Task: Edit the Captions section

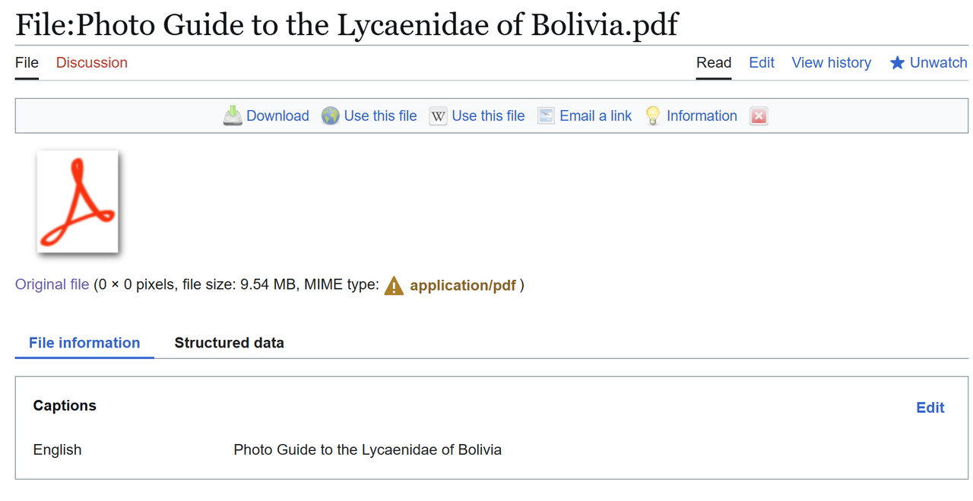Action: click(930, 407)
